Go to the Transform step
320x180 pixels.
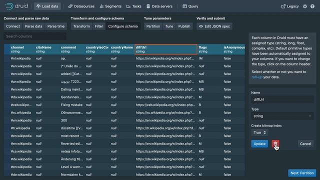(x=81, y=26)
